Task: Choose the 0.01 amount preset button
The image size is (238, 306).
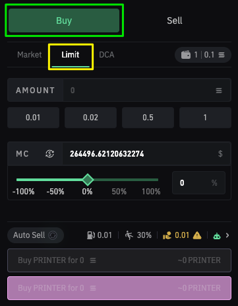Action: [33, 118]
